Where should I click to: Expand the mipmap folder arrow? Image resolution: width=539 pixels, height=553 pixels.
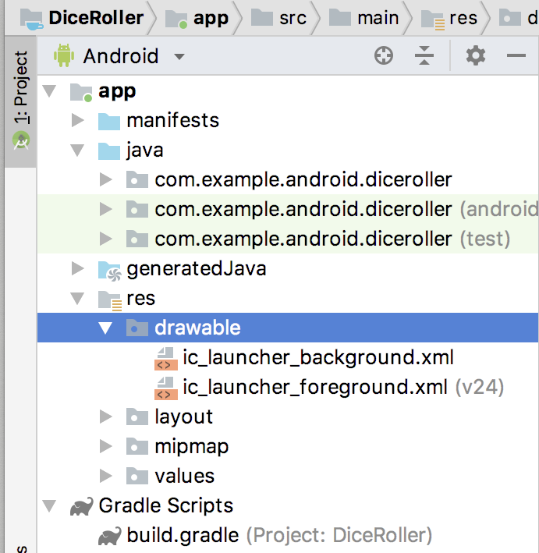(x=106, y=447)
